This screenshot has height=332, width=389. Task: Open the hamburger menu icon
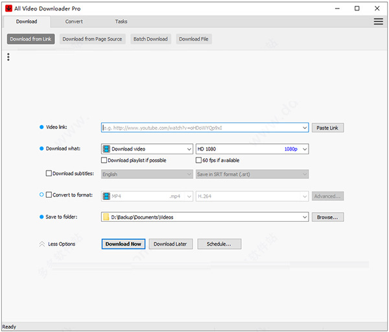tap(378, 21)
